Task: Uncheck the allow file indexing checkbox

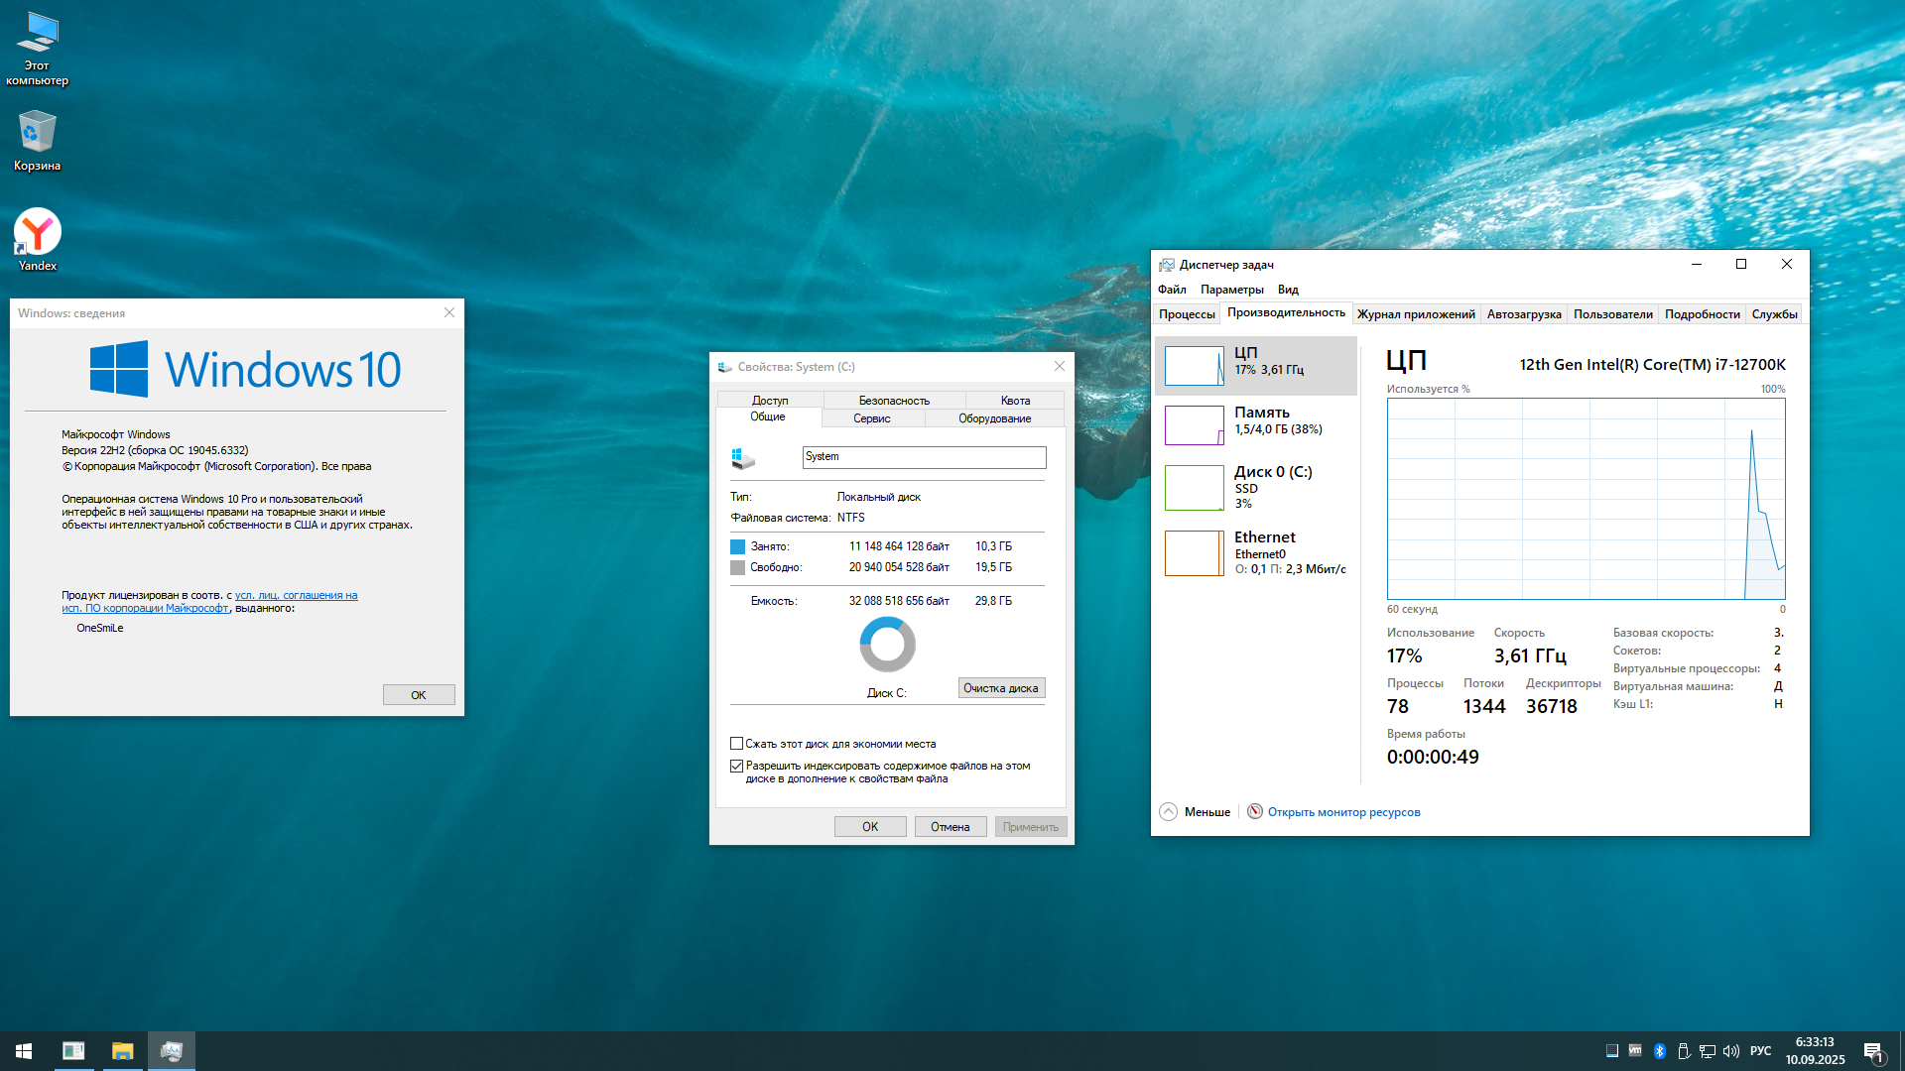Action: (x=737, y=766)
